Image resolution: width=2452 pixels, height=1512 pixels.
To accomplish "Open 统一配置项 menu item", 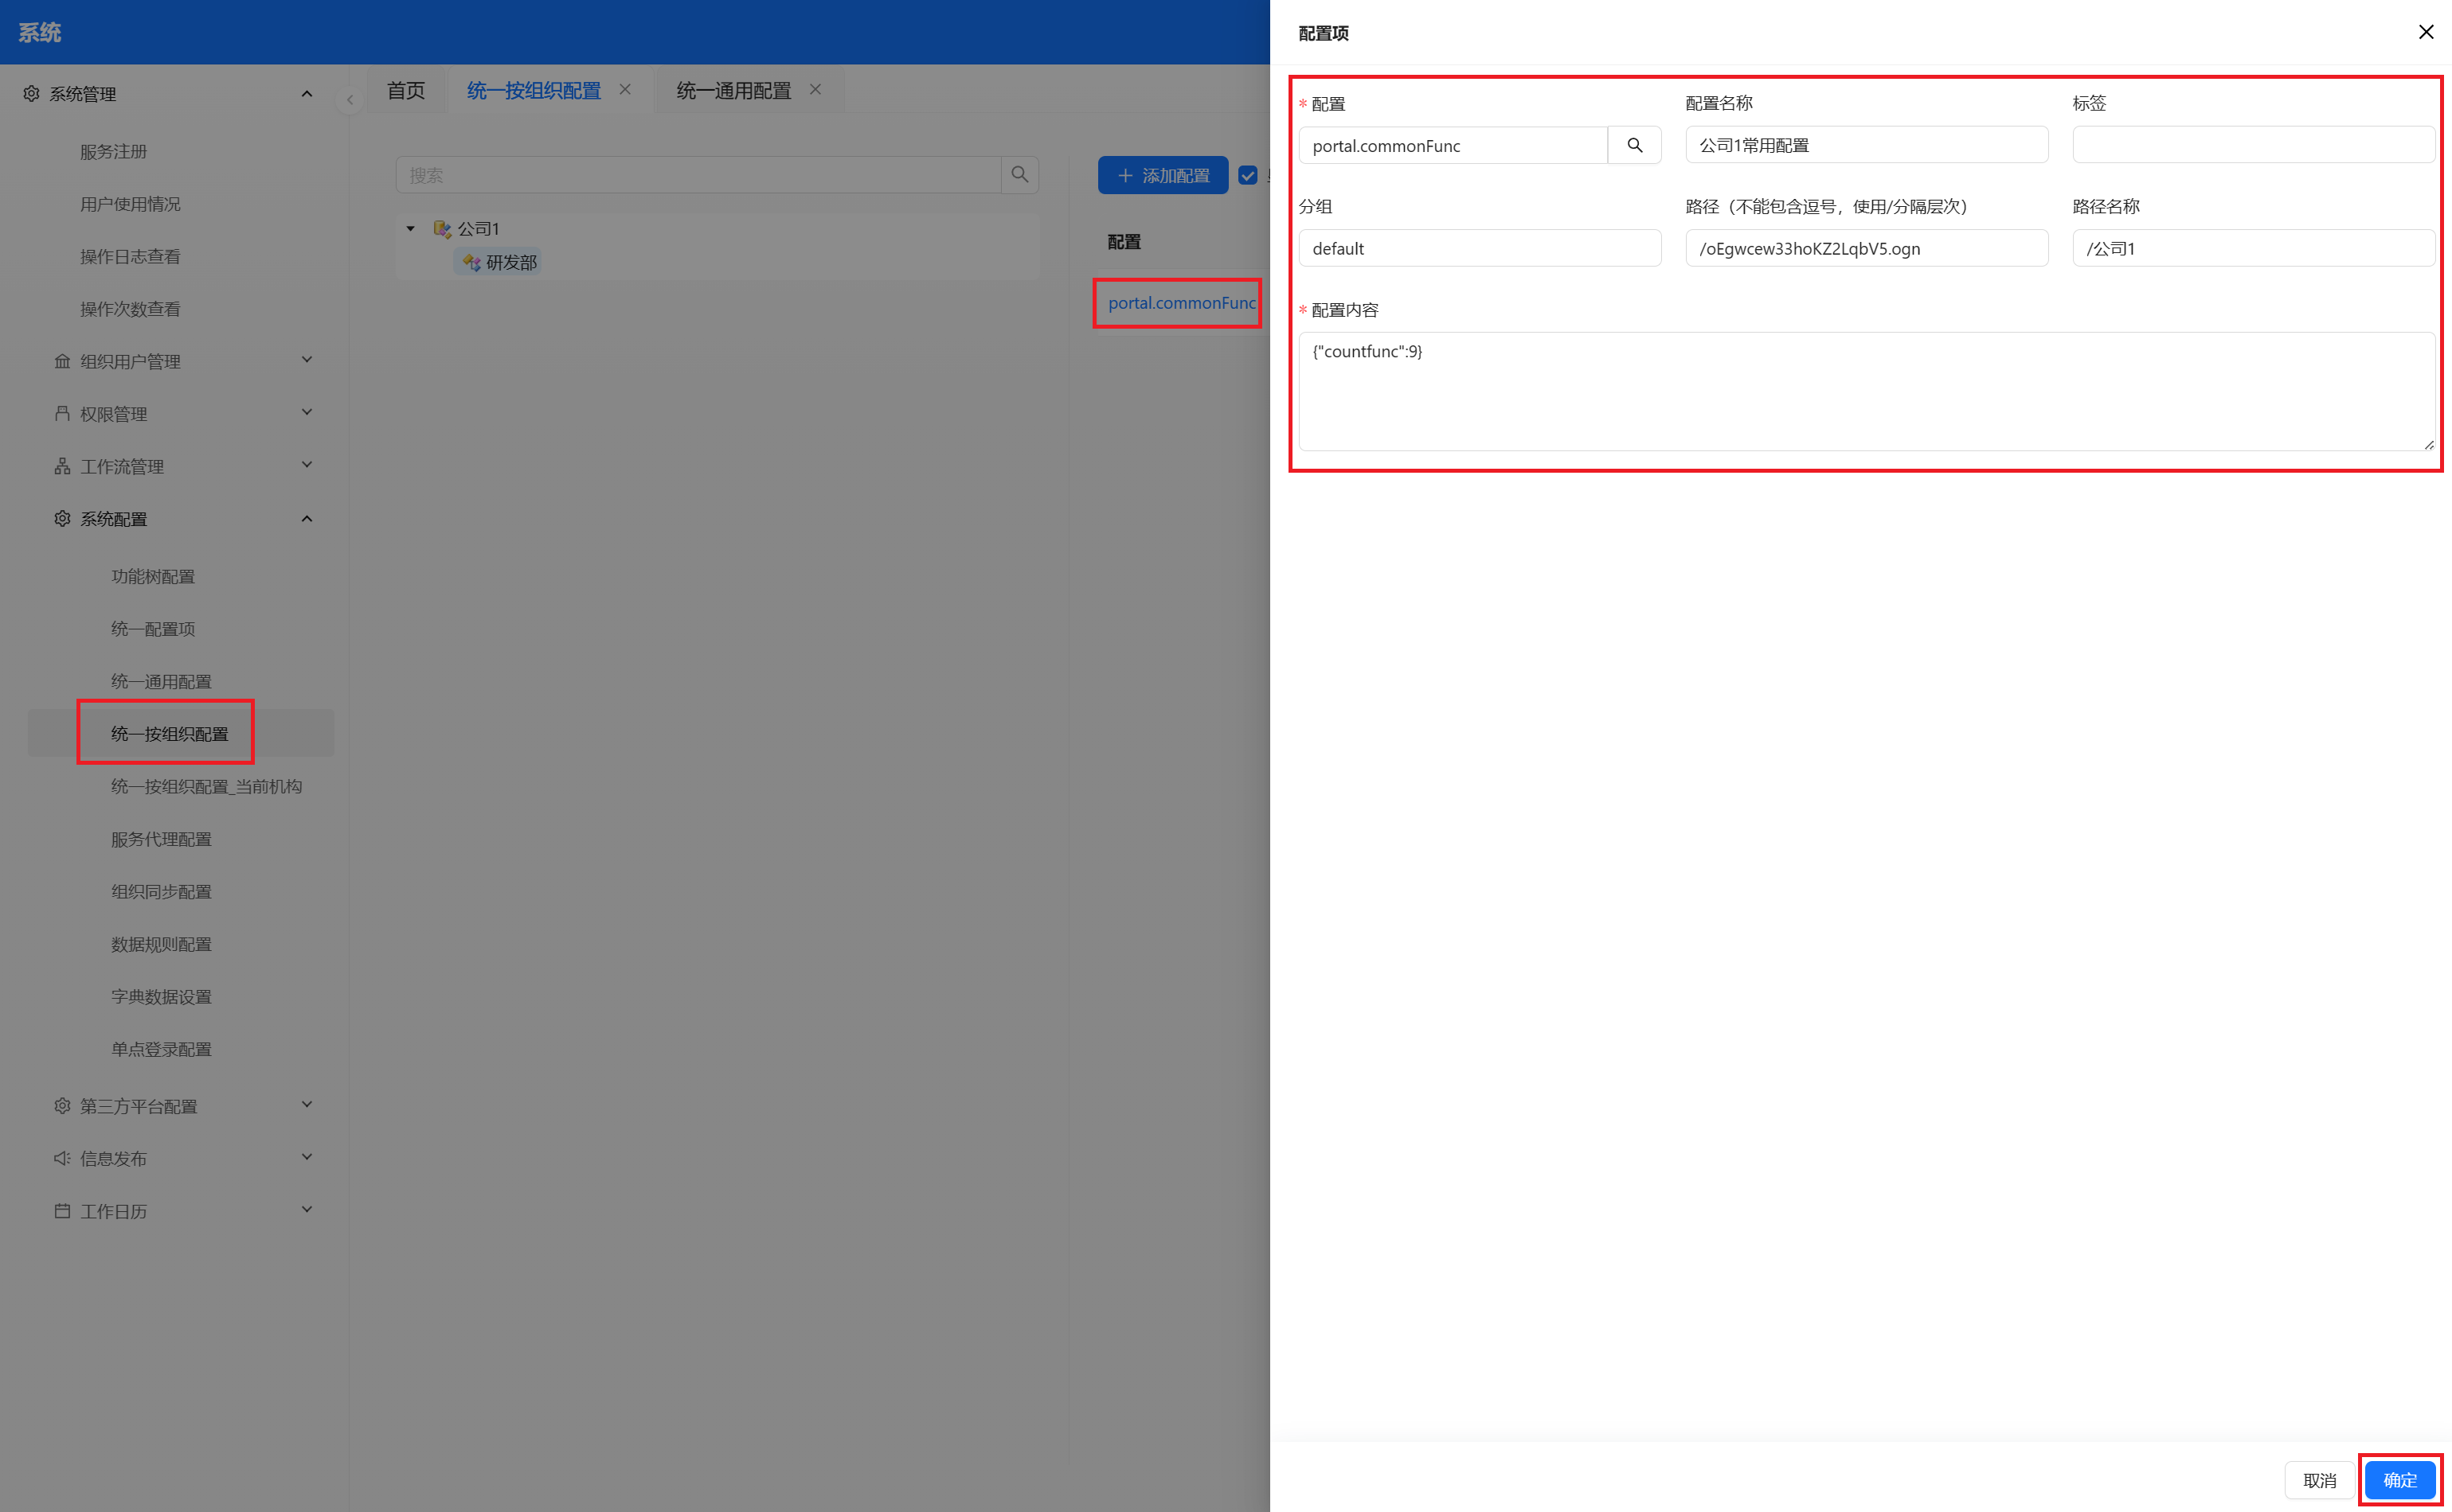I will click(153, 628).
